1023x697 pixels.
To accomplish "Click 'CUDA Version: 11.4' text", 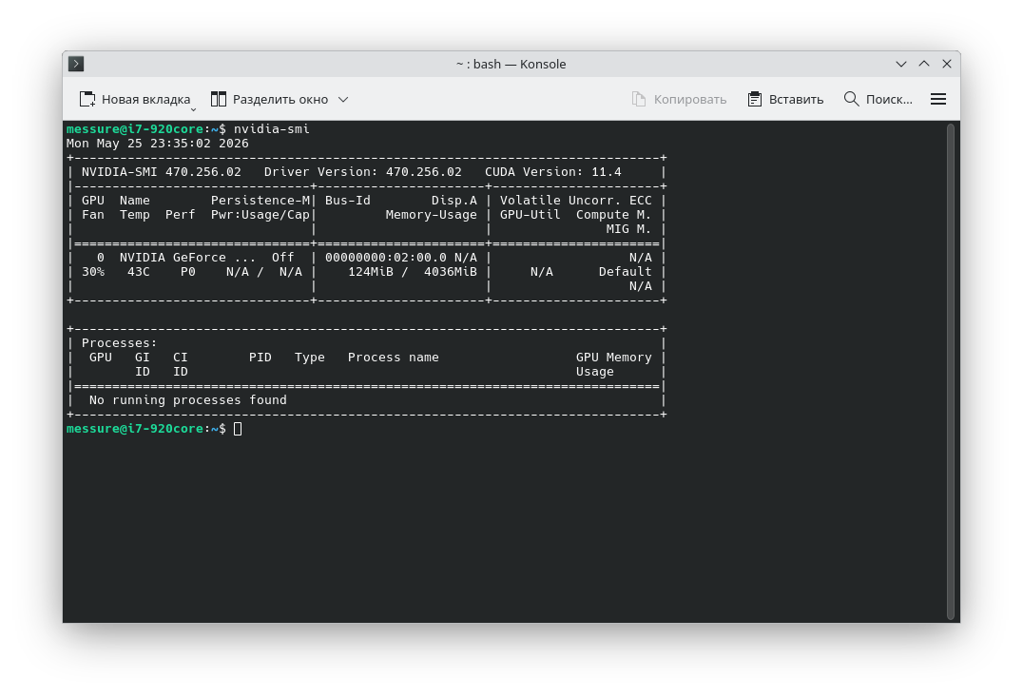I will [553, 172].
